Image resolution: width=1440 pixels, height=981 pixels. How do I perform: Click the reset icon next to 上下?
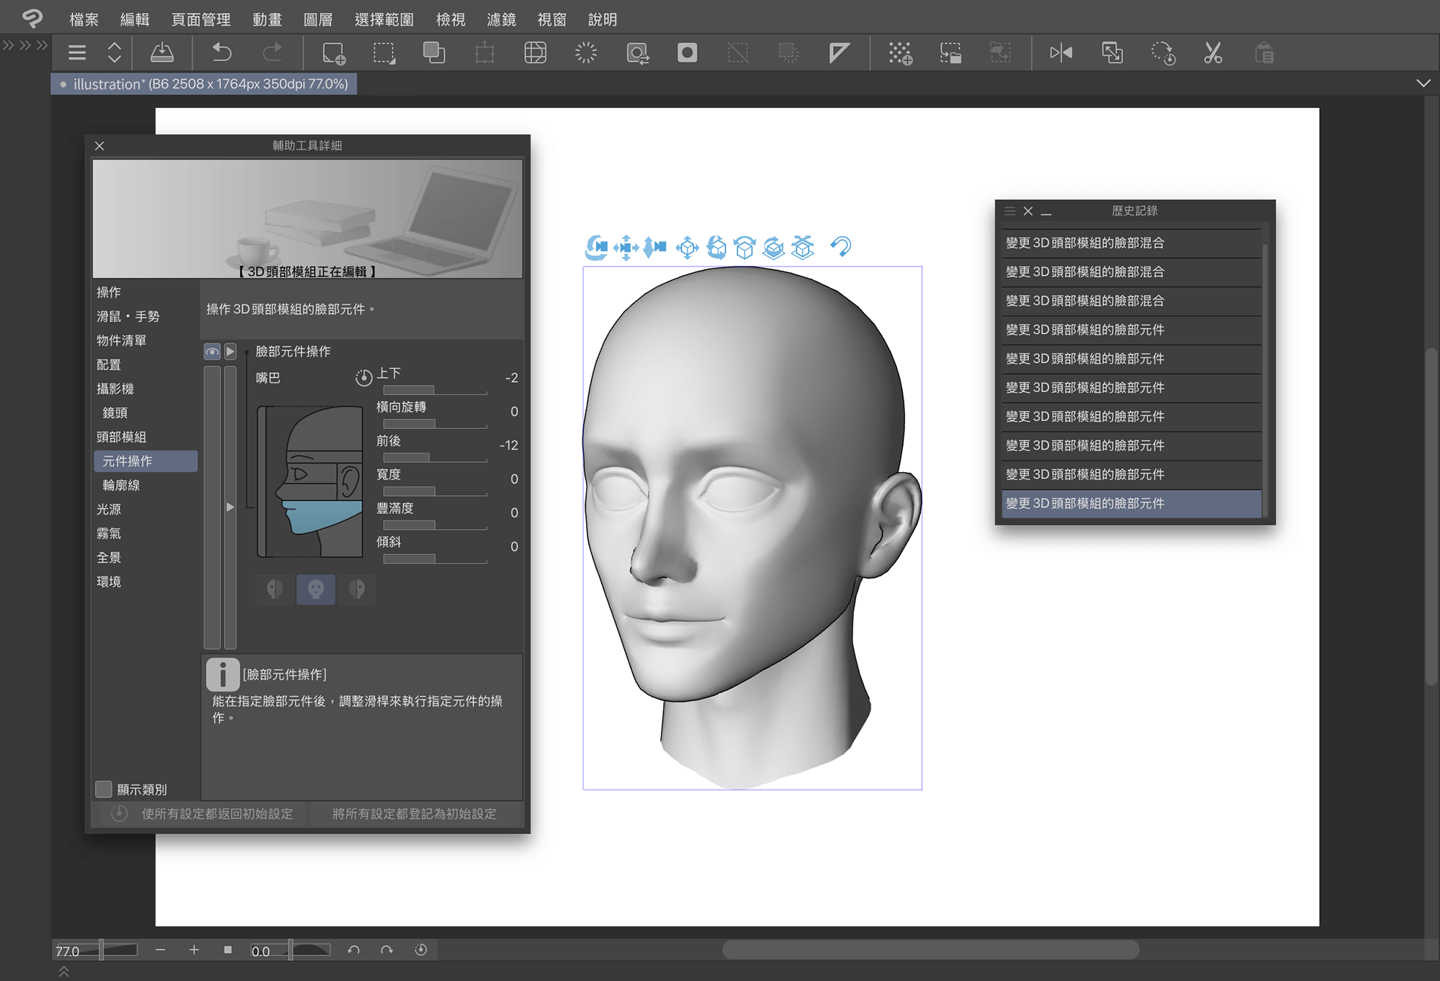pyautogui.click(x=364, y=377)
